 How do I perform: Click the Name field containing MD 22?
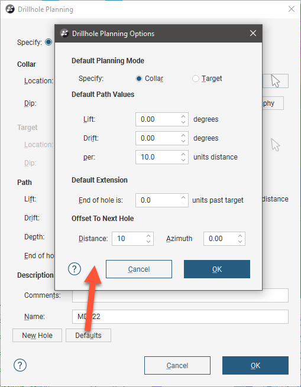pyautogui.click(x=180, y=317)
